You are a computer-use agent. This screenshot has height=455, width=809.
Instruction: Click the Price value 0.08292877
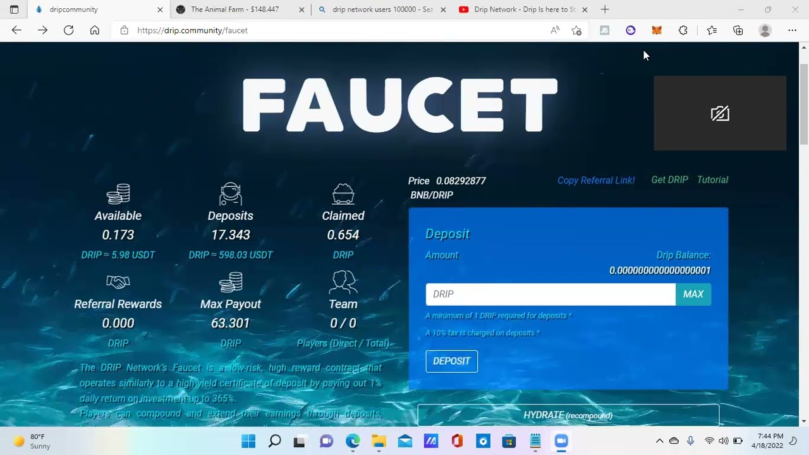point(461,181)
